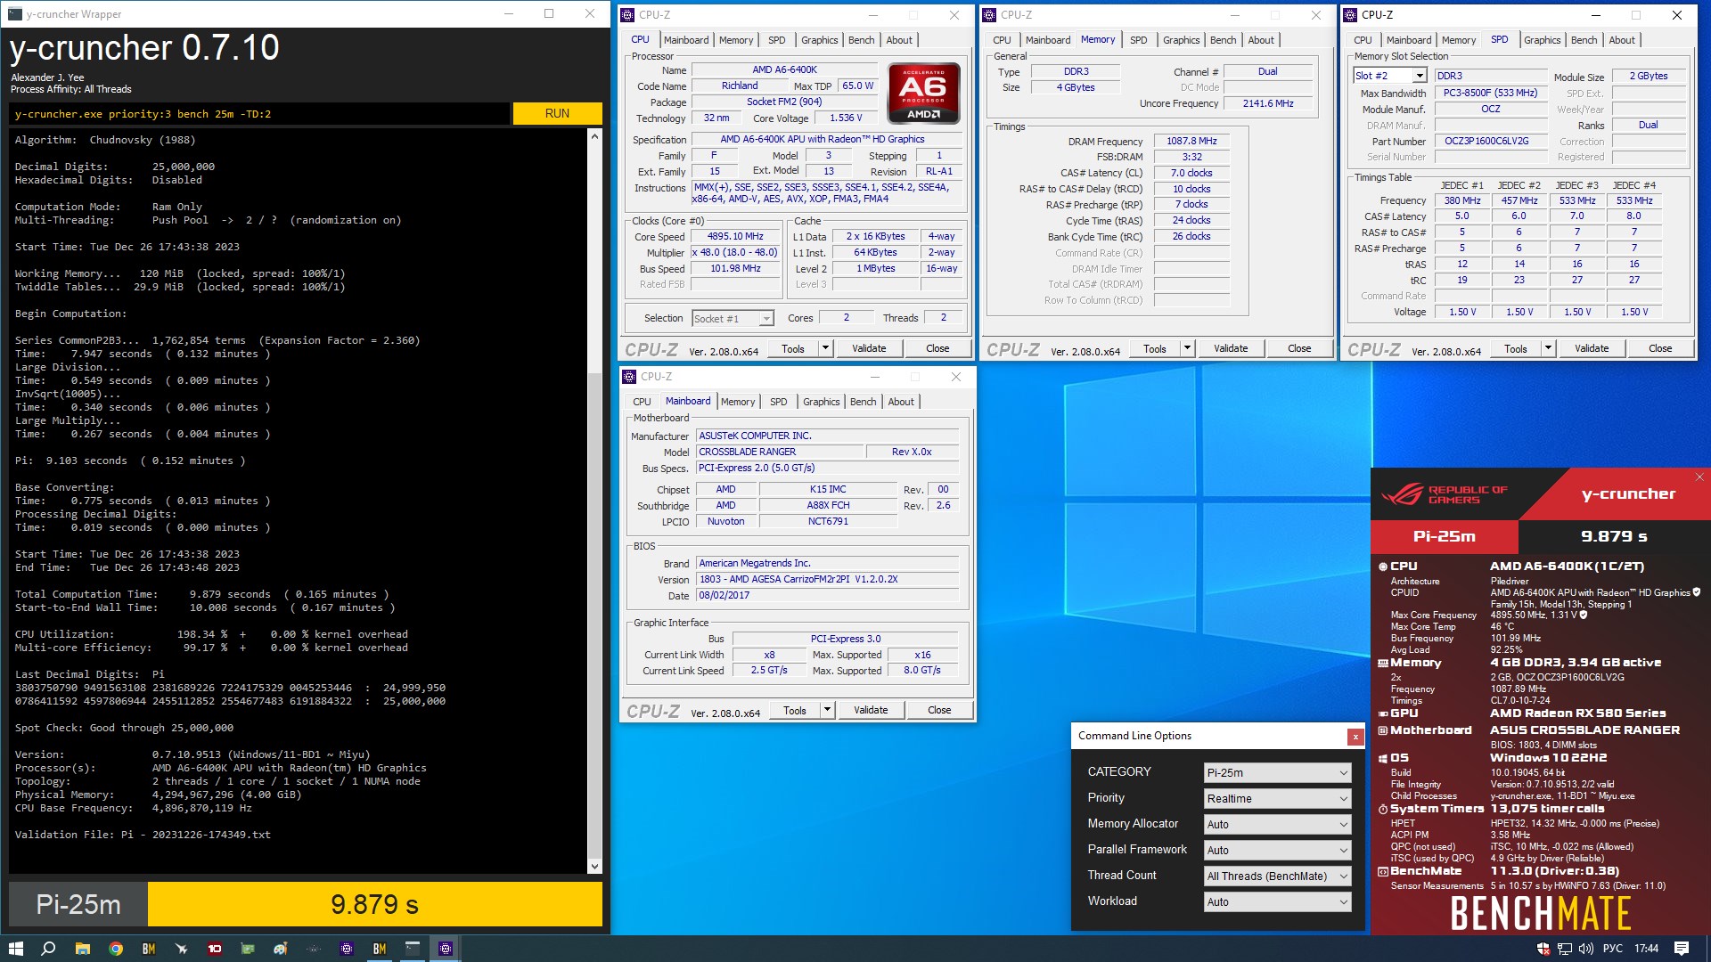The height and width of the screenshot is (962, 1711).
Task: Close the BenchMate result overlay
Action: point(1699,477)
